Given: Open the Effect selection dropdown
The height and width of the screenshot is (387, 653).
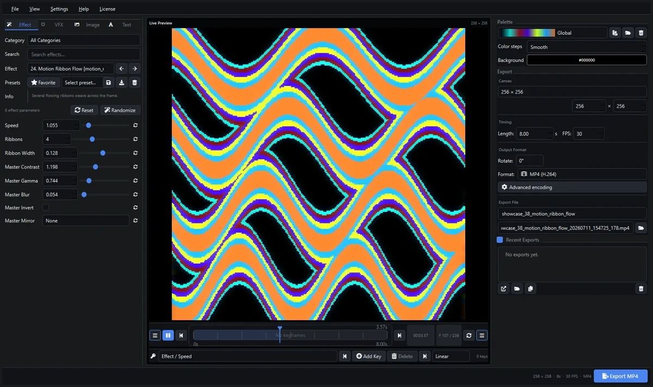Looking at the screenshot, I should (71, 68).
